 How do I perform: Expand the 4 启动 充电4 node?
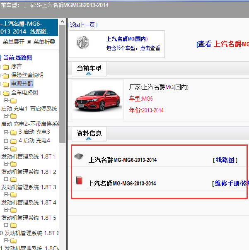pos(6,141)
